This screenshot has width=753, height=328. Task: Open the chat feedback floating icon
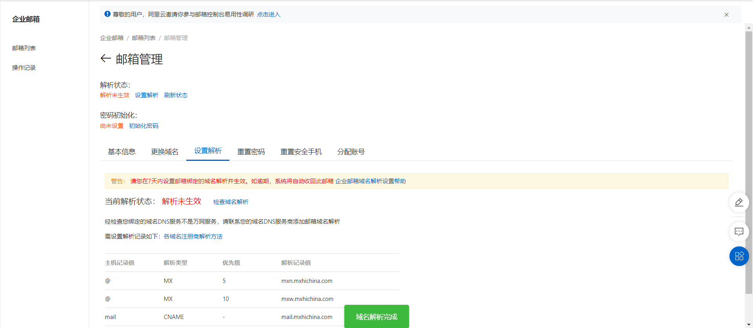pos(739,232)
